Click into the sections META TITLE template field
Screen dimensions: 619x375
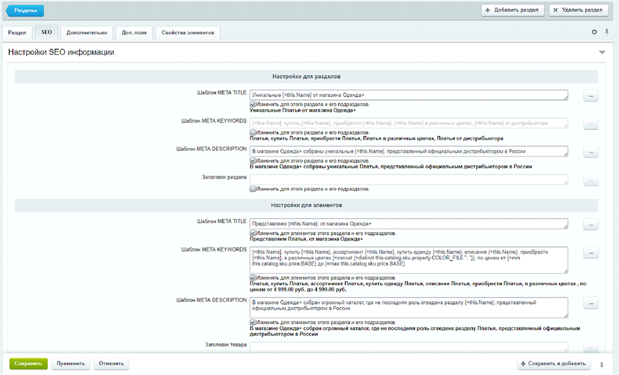click(409, 95)
